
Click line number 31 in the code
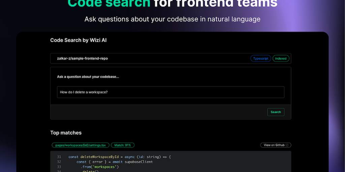[59, 157]
